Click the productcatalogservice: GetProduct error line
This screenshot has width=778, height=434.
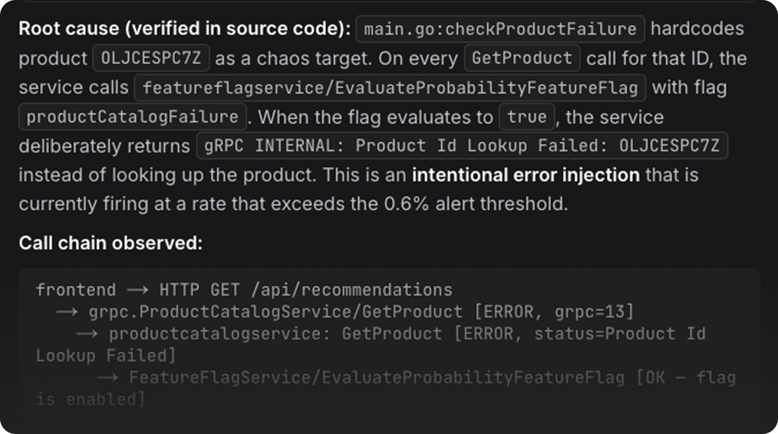(x=391, y=334)
